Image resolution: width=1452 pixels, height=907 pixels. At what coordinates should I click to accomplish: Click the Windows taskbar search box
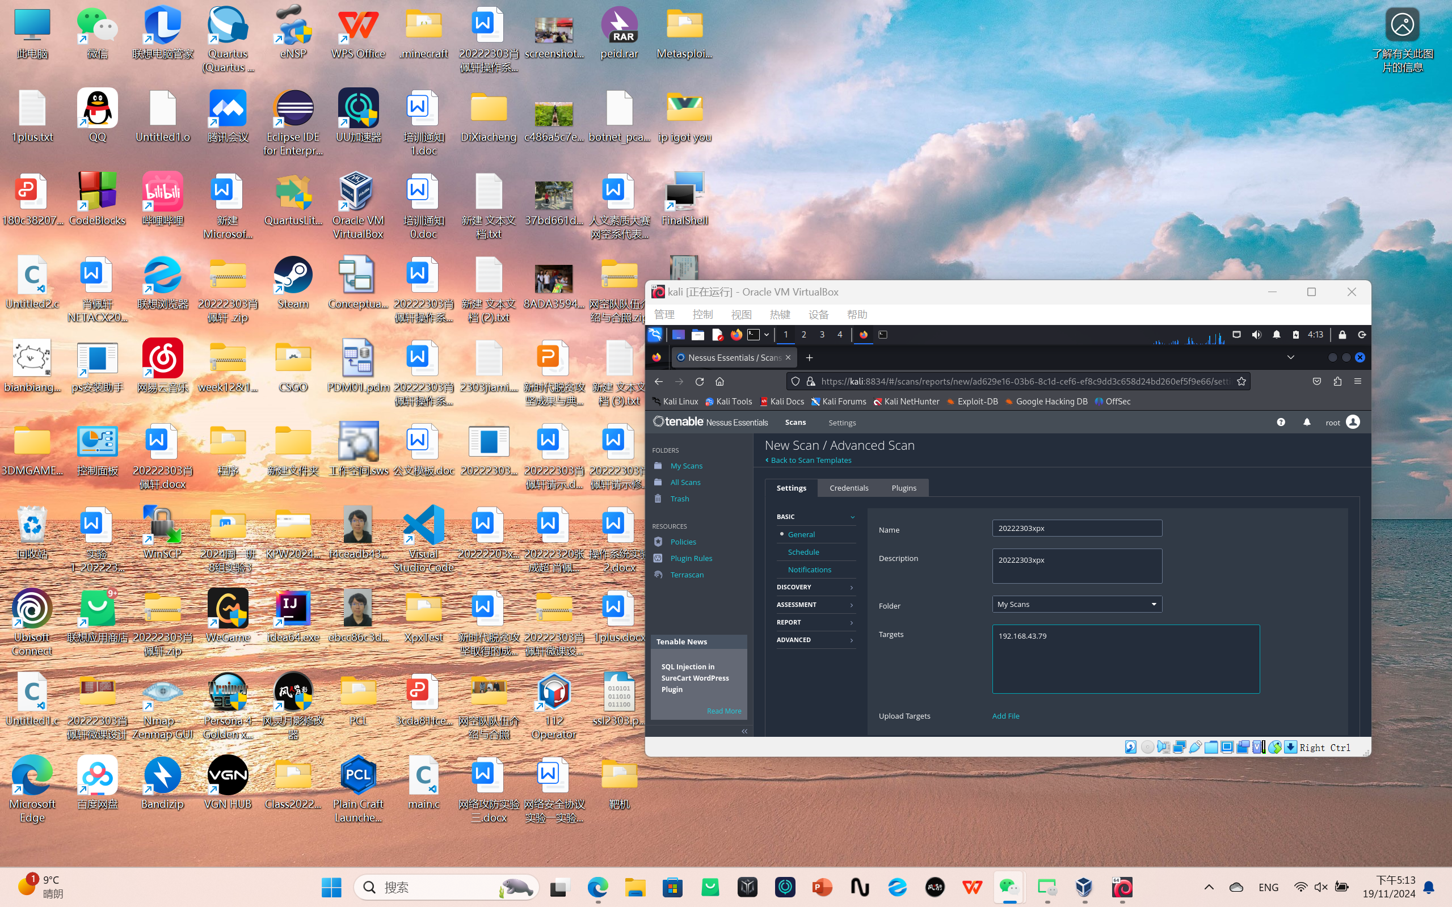[x=446, y=887]
